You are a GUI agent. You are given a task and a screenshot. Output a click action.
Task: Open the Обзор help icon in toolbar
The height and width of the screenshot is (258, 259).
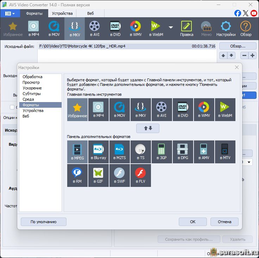246,29
